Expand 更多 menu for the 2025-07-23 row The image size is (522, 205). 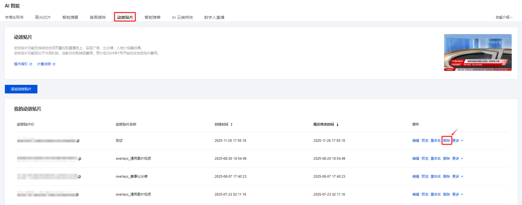457,194
